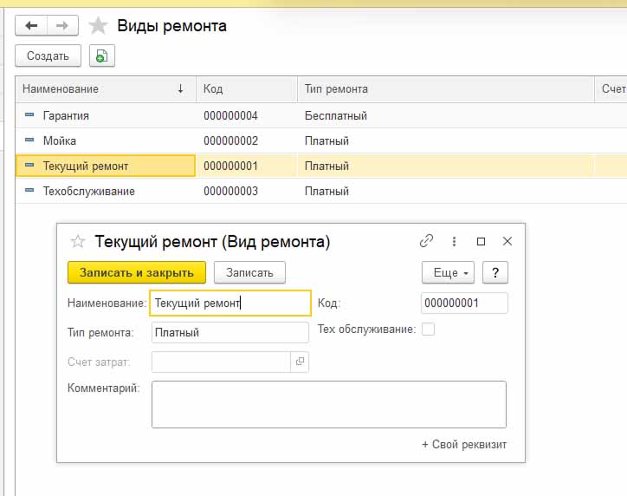This screenshot has height=496, width=627.
Task: Click the Код column header
Action: tap(213, 88)
